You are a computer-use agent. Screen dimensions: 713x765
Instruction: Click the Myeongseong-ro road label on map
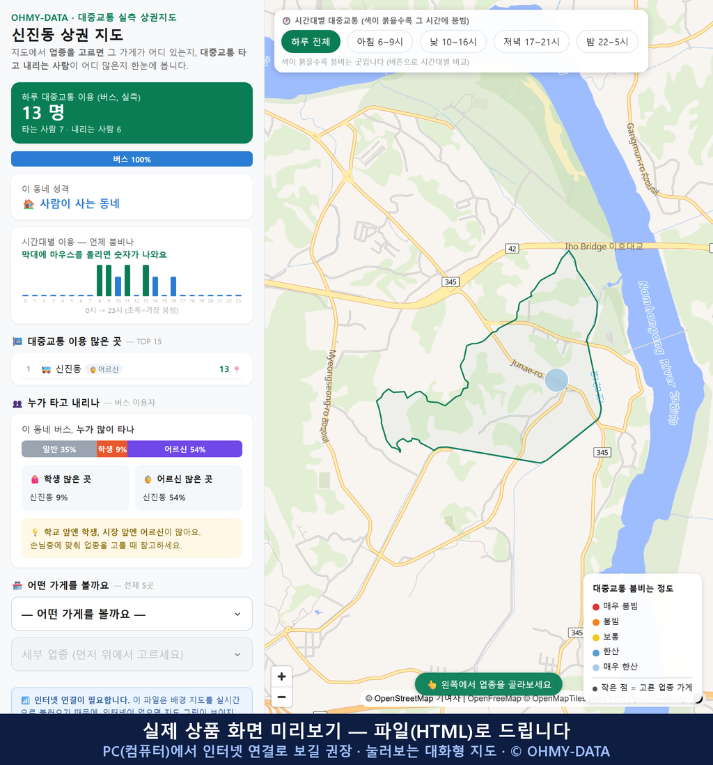[x=328, y=396]
